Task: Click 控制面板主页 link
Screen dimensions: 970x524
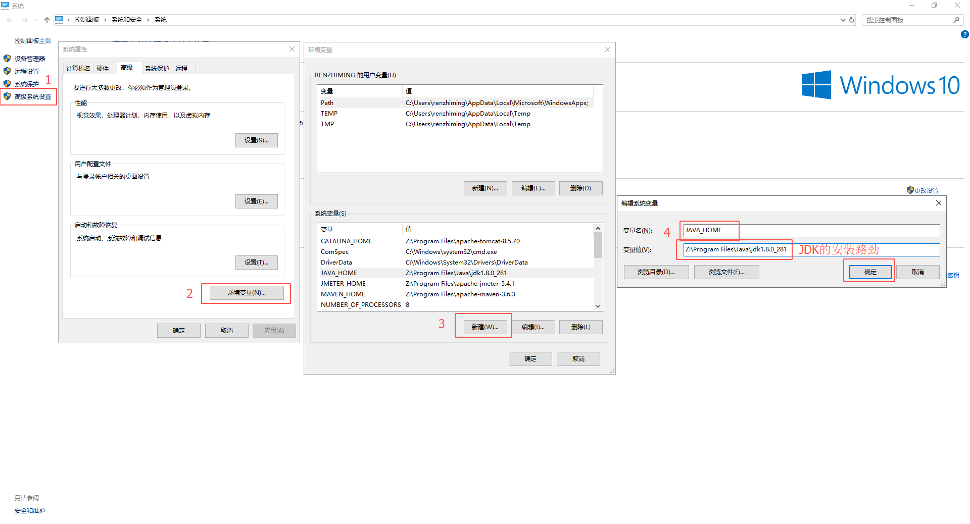Action: [x=33, y=41]
